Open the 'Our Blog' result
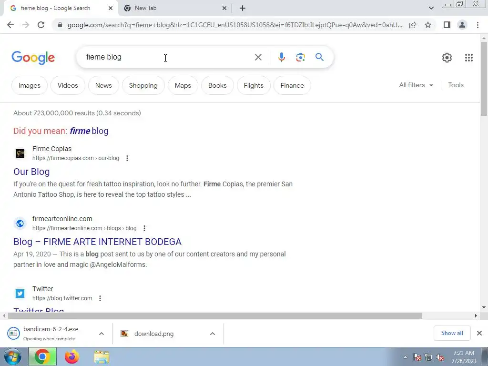This screenshot has width=488, height=366. point(31,172)
